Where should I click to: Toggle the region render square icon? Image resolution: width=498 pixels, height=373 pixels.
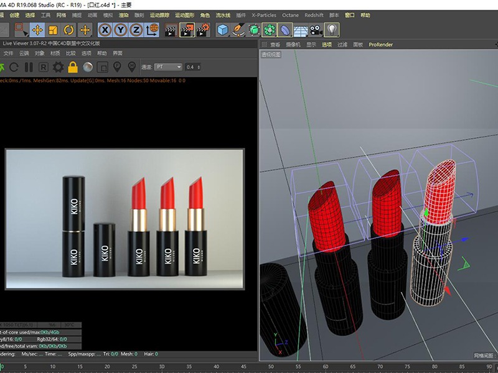coord(102,67)
